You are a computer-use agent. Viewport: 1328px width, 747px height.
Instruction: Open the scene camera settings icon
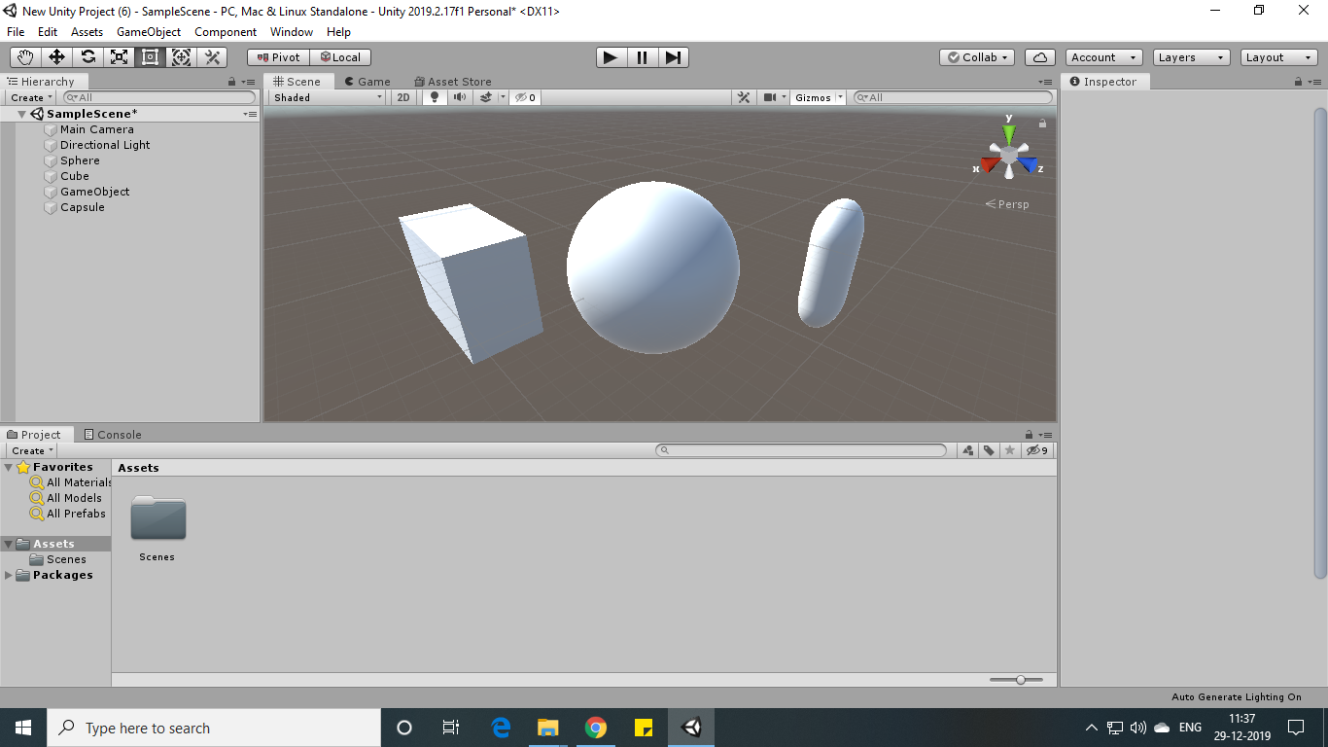coord(770,97)
